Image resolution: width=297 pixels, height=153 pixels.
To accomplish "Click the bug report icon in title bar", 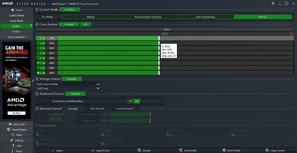I will (x=273, y=3).
